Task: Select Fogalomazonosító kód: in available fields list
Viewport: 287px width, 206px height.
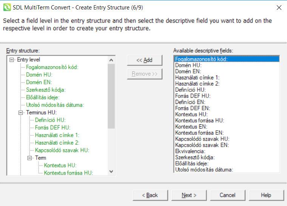Action: tap(227, 59)
